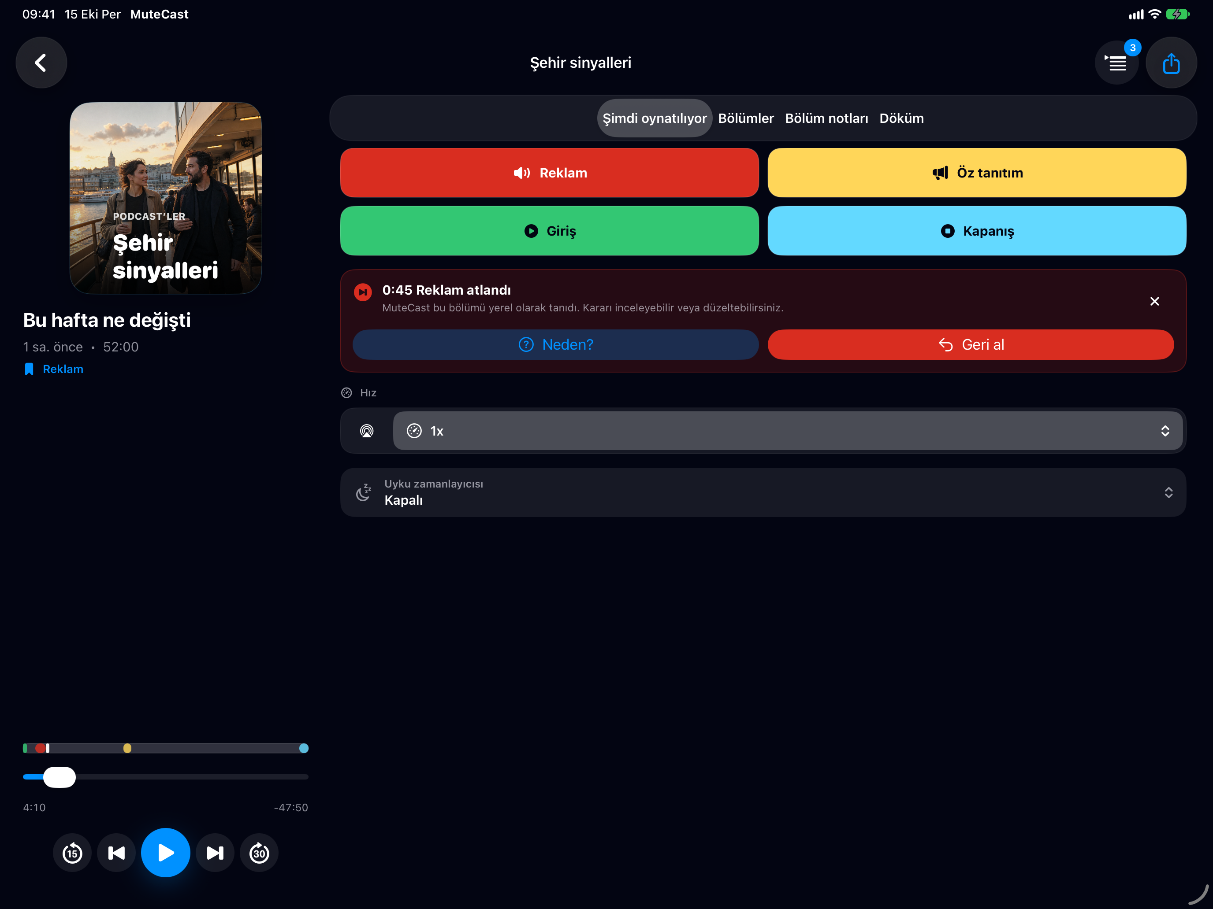The image size is (1213, 909).
Task: Ask 'Neden?' about the skip
Action: 555,345
